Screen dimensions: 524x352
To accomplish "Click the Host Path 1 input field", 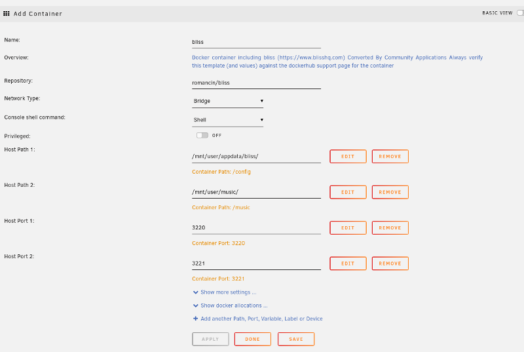I will (256, 157).
